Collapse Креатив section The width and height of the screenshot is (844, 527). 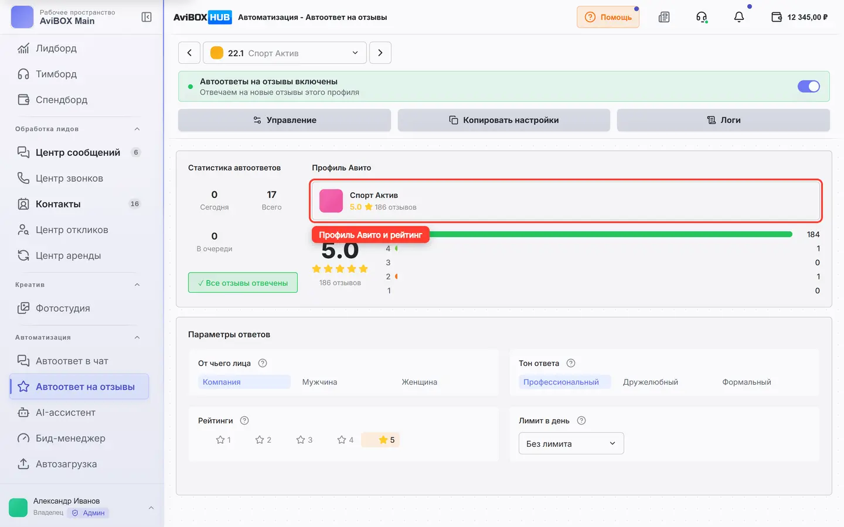(137, 285)
